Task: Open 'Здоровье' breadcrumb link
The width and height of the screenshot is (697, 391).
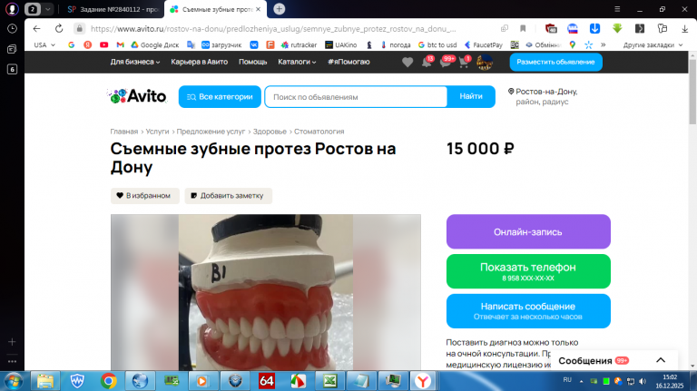Action: [x=270, y=132]
